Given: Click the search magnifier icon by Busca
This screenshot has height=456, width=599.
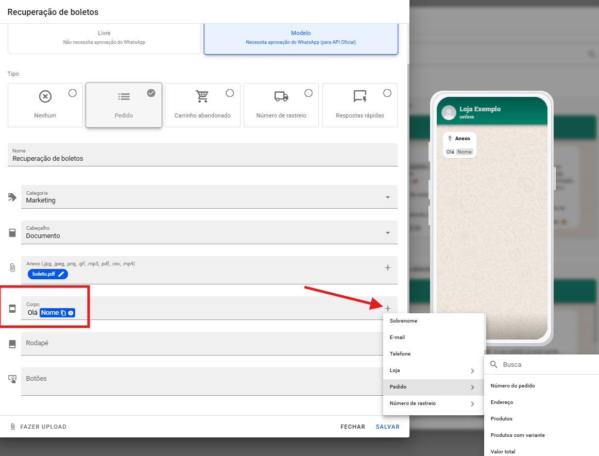Looking at the screenshot, I should (x=494, y=364).
